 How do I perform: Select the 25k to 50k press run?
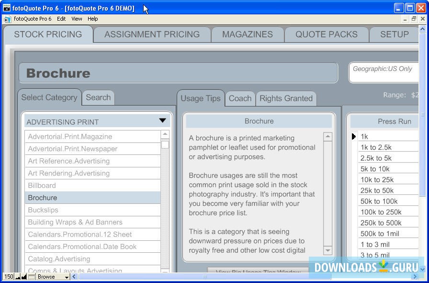[x=388, y=190]
